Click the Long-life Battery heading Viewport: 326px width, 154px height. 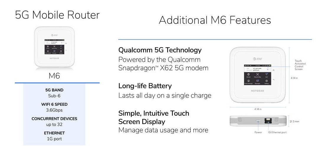click(x=145, y=86)
